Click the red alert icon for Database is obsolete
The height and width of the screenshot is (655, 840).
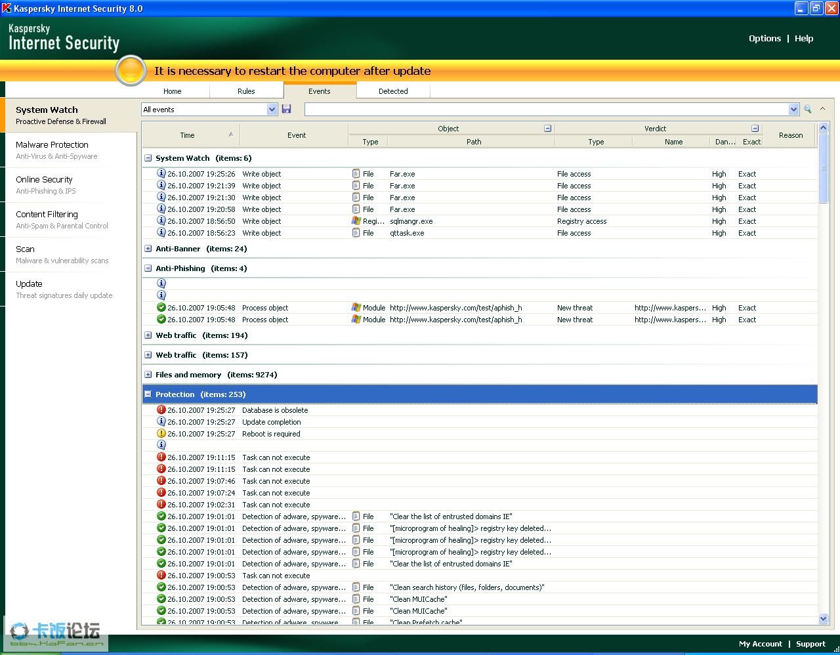[x=161, y=410]
